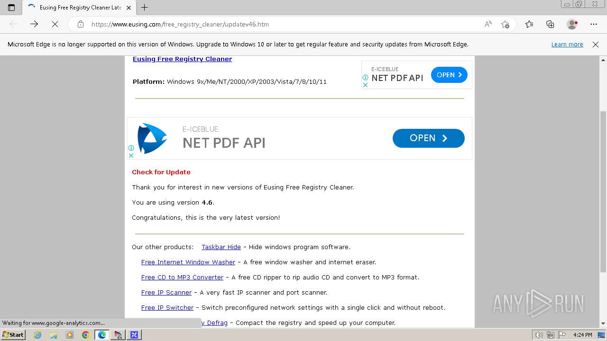
Task: Open the Edge profile avatar
Action: tap(572, 24)
